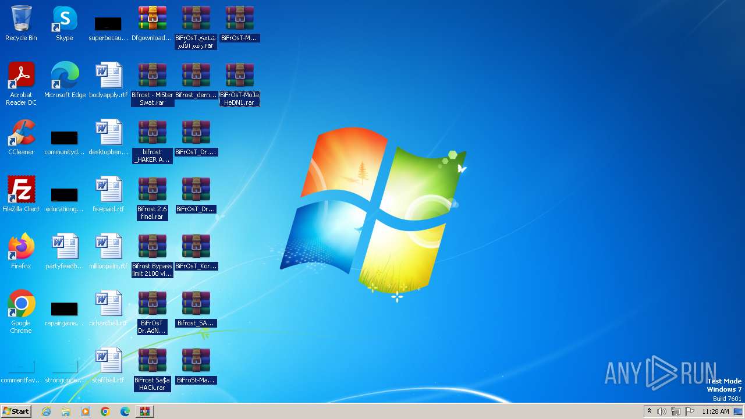Switch to the WinRAR taskbar button
Screen dimensions: 745x419
point(145,411)
